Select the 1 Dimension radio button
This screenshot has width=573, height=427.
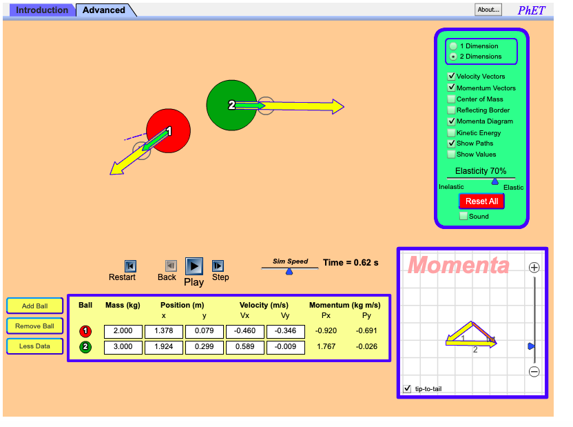(x=453, y=46)
